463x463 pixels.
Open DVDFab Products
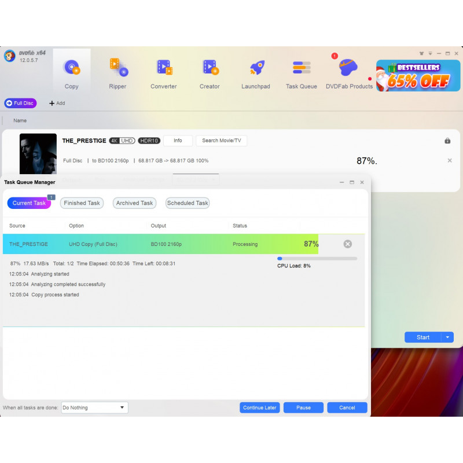(x=349, y=74)
